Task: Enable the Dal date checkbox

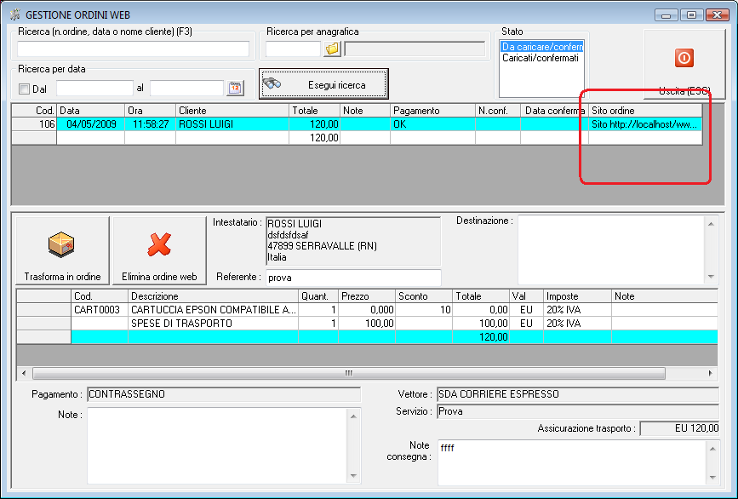Action: (25, 89)
